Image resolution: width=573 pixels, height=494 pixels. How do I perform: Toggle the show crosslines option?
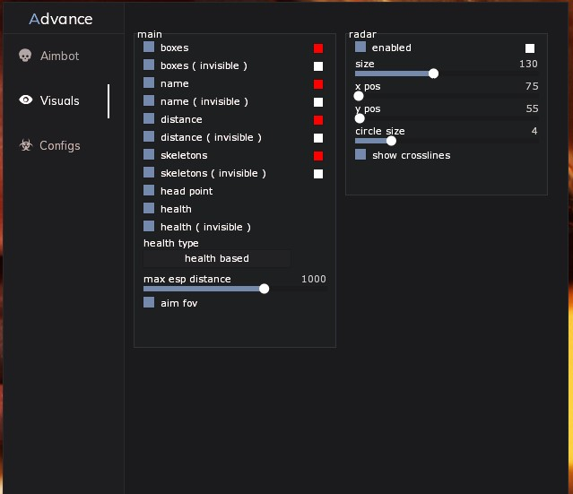[360, 155]
